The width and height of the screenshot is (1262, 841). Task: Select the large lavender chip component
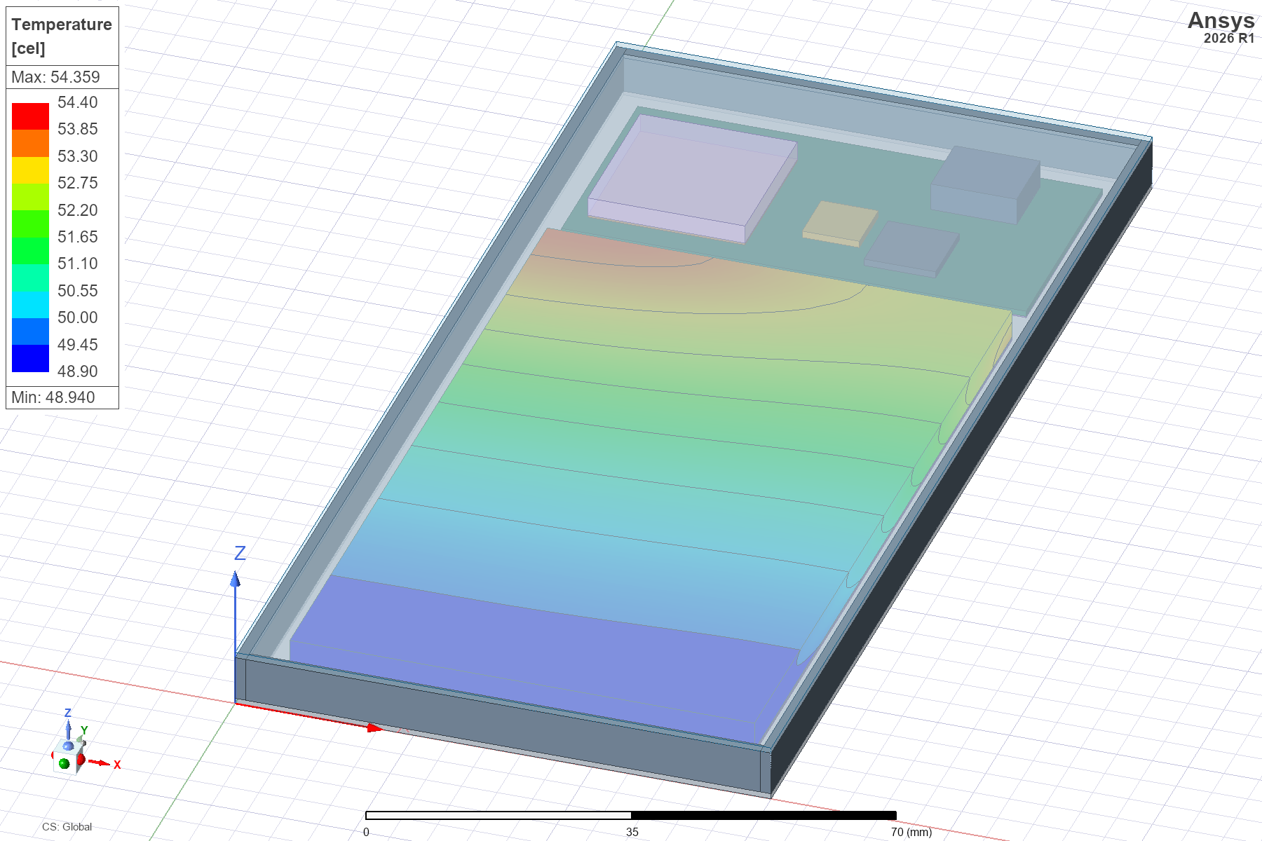(693, 179)
